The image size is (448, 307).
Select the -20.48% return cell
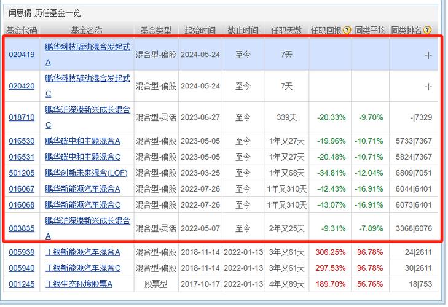(331, 157)
